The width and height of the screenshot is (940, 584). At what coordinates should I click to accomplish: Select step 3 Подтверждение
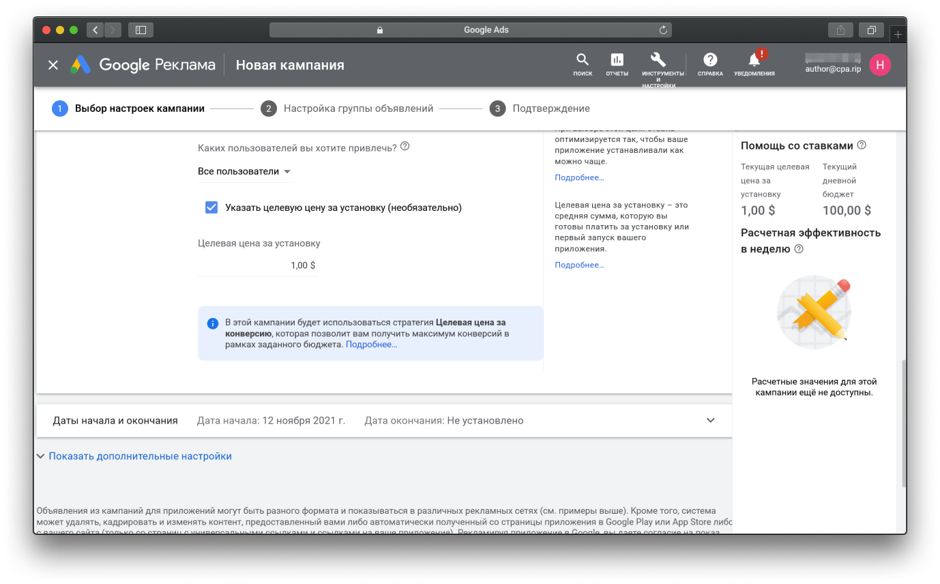540,108
